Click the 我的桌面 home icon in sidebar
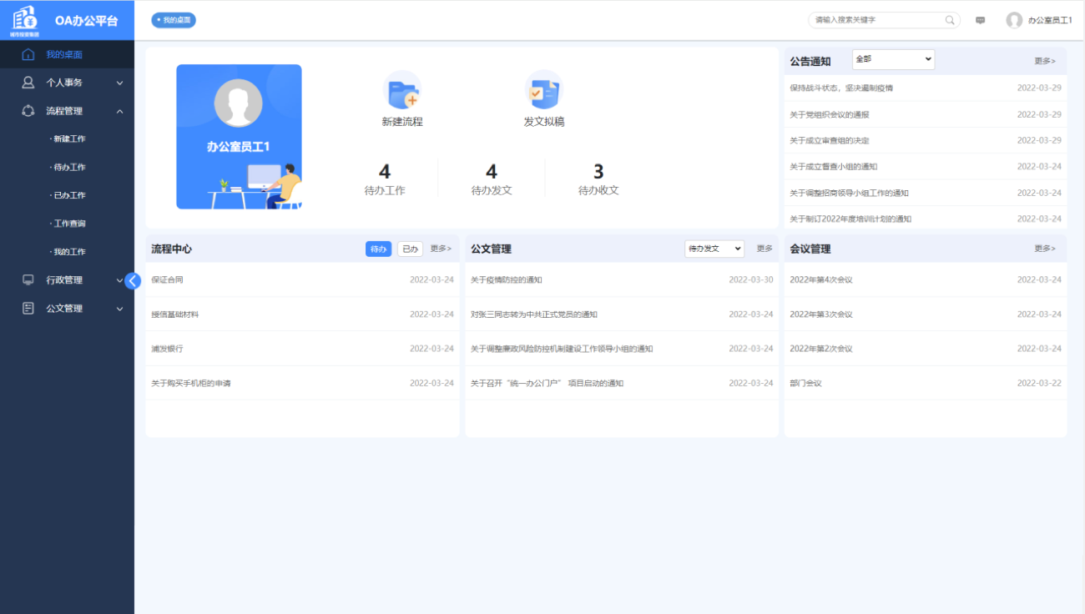 point(28,54)
